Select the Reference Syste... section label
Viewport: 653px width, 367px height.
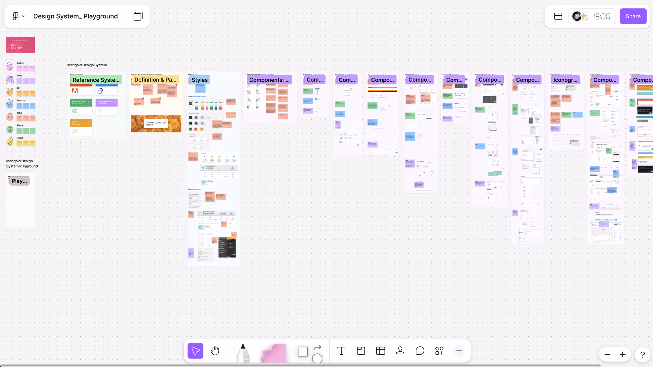pyautogui.click(x=96, y=80)
